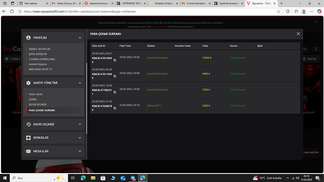Image resolution: width=324 pixels, height=182 pixels.
Task: Click the Profilim user icon
Action: click(x=28, y=38)
